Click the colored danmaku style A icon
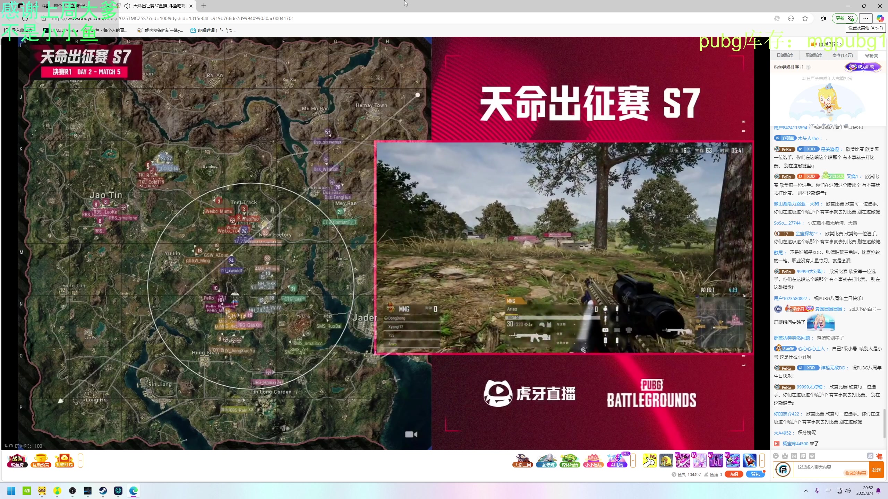The width and height of the screenshot is (888, 499). tap(785, 456)
